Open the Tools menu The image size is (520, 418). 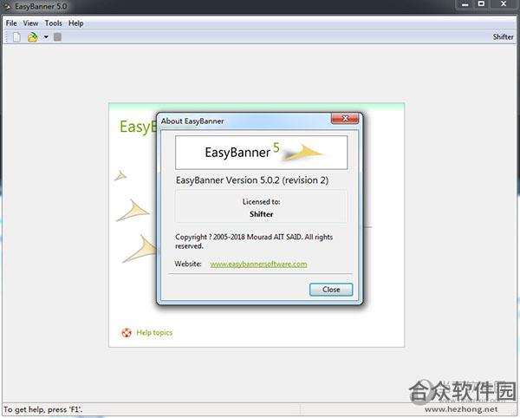54,23
